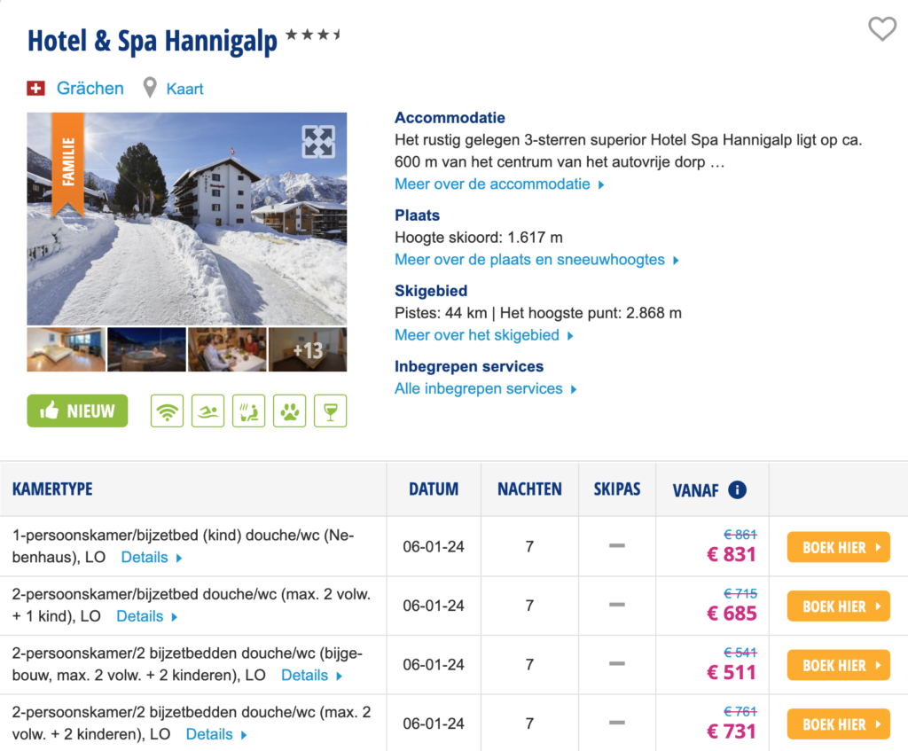908x751 pixels.
Task: Click the swimming pool amenity icon
Action: [207, 411]
